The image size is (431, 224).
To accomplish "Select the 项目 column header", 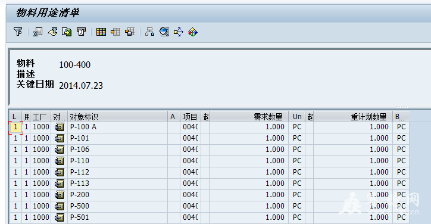I will pos(190,117).
